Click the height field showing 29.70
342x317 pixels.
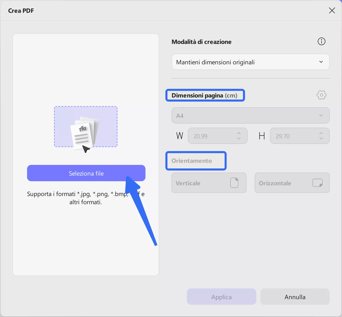pos(300,136)
